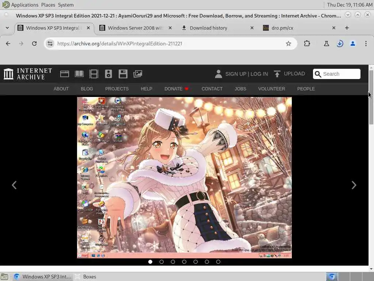Click the clock in top panel
Viewport: 374px width, 281px height.
click(350, 5)
